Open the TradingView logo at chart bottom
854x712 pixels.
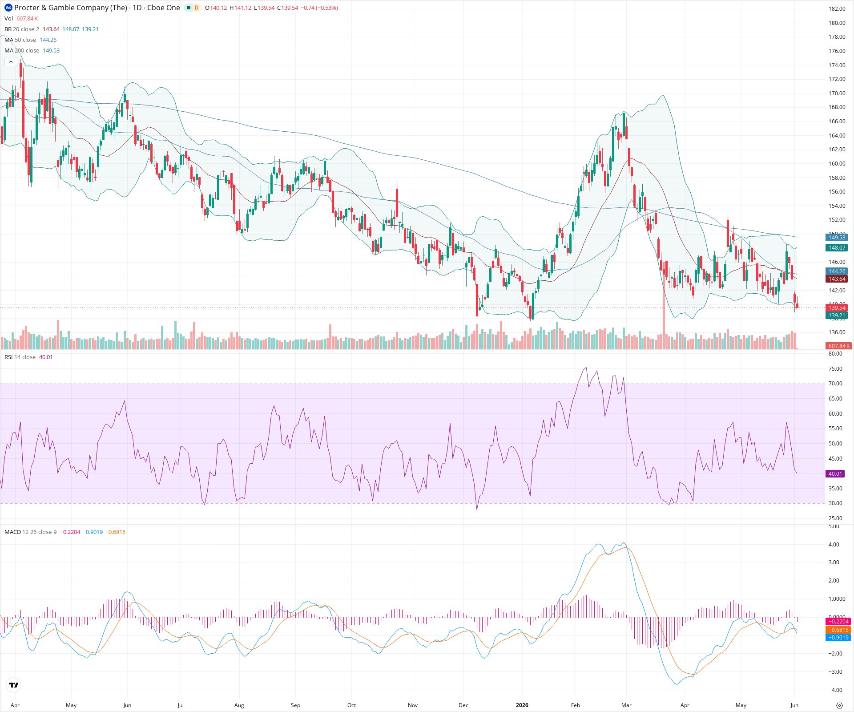(x=14, y=685)
